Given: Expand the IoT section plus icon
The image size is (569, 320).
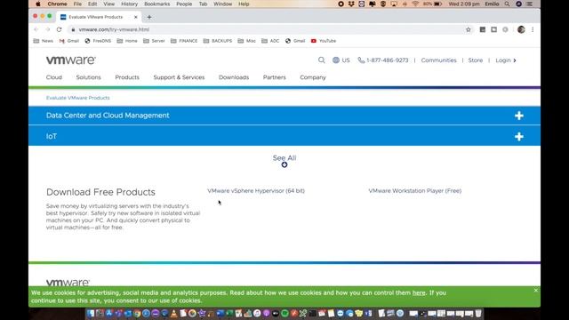Looking at the screenshot, I should 519,137.
